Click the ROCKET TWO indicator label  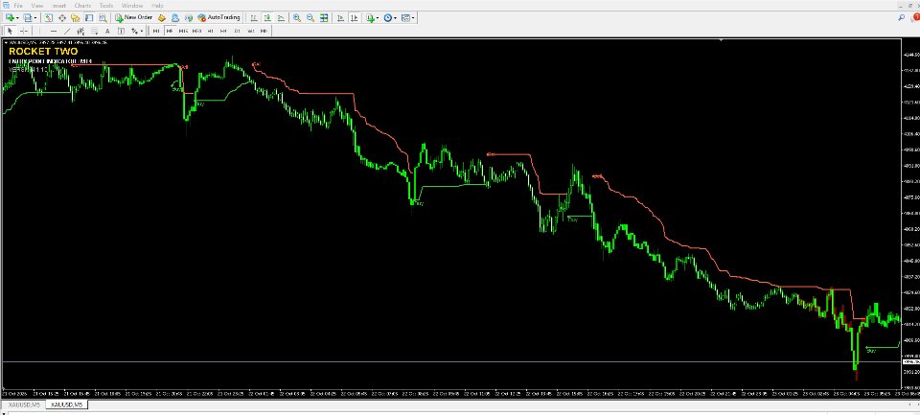pyautogui.click(x=43, y=52)
